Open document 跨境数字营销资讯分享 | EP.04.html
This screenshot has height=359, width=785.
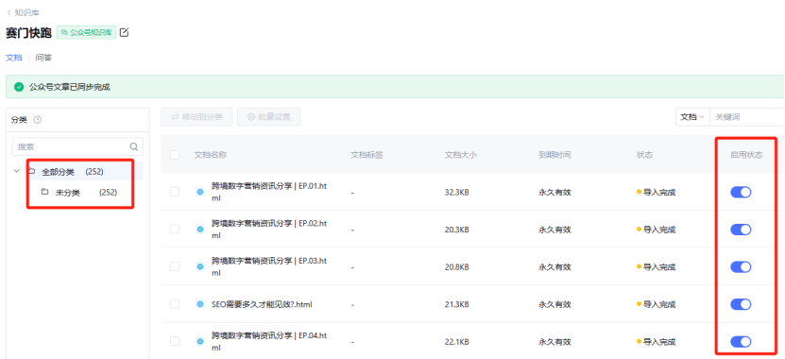[x=269, y=341]
